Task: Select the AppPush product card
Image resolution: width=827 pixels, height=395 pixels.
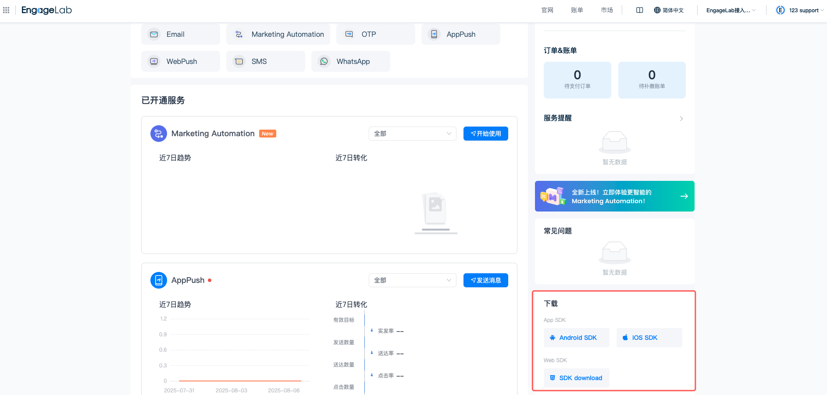Action: pos(461,34)
